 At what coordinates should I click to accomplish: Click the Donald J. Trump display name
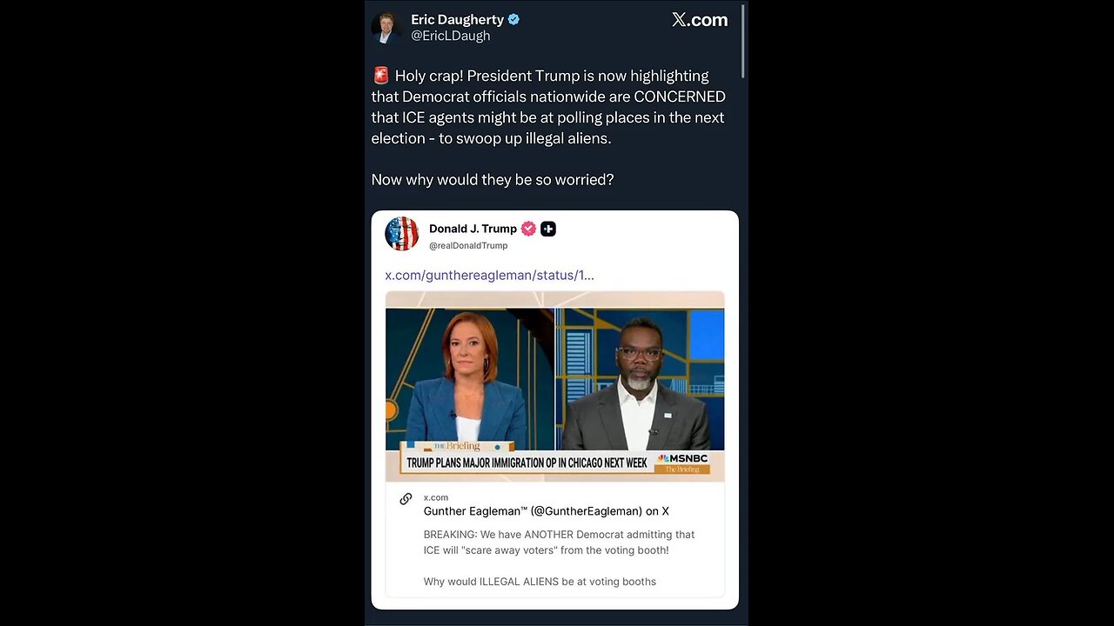[x=473, y=229]
